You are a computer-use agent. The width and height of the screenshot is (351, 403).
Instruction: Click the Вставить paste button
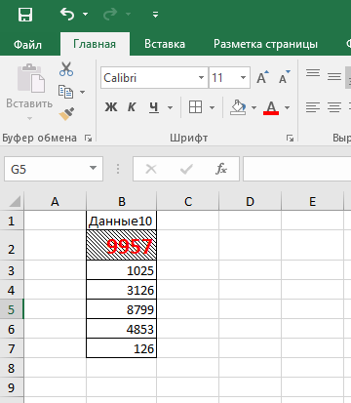(x=29, y=86)
